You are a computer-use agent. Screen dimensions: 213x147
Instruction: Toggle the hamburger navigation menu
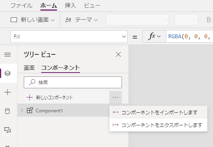click(x=8, y=55)
